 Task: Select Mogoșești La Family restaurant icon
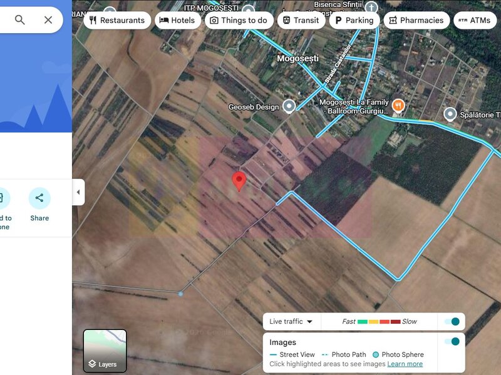click(x=398, y=106)
